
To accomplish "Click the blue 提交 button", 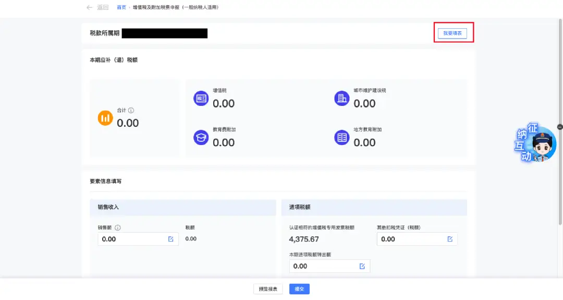I will coord(299,289).
